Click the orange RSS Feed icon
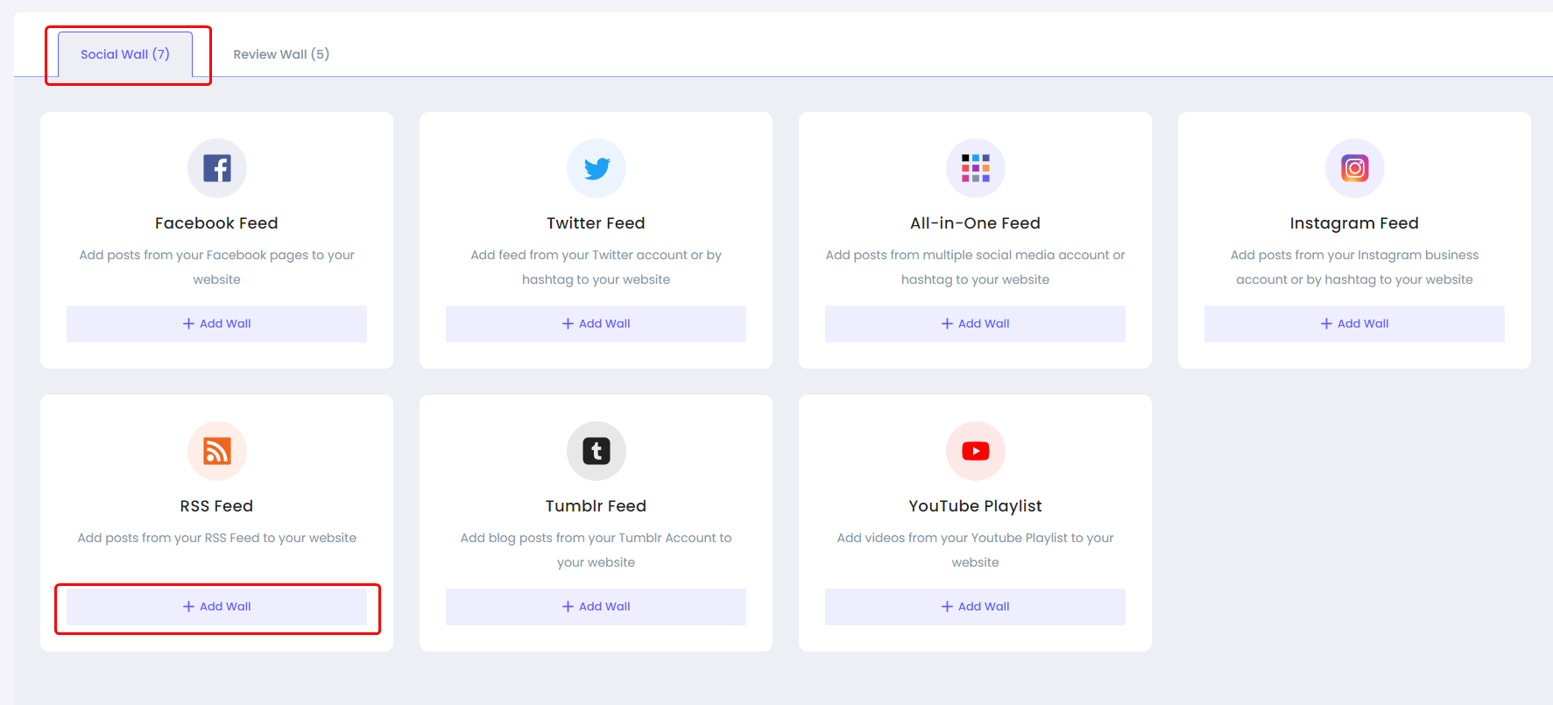 tap(217, 451)
